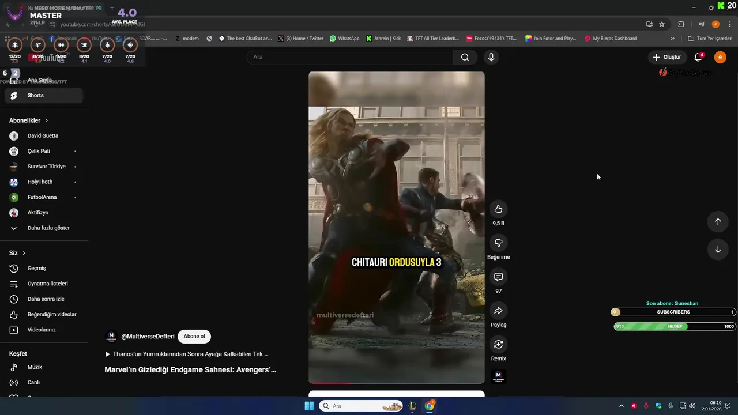Click the Remix icon
This screenshot has width=738, height=415.
pos(498,345)
